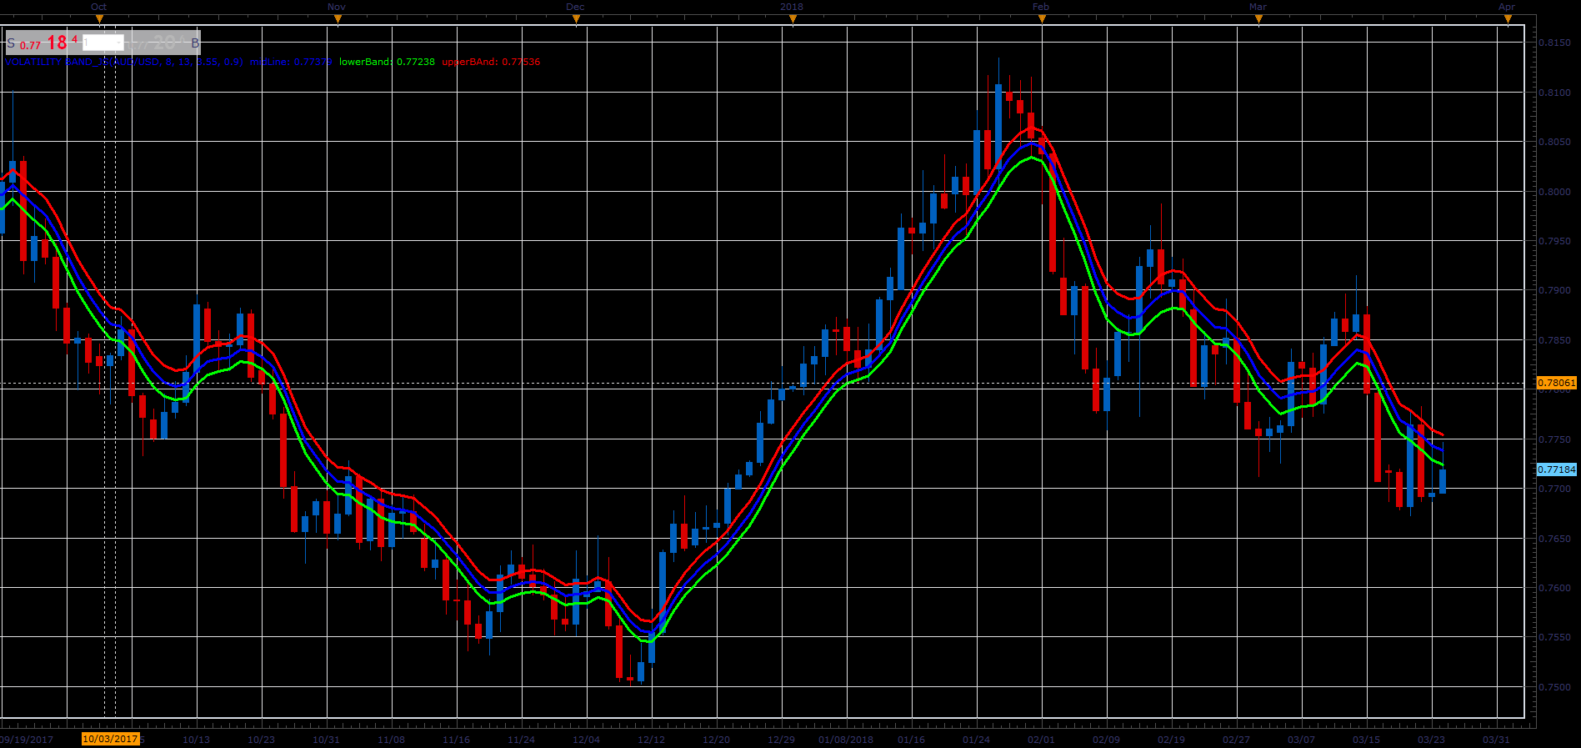The height and width of the screenshot is (748, 1581).
Task: Click the blue 0.77184 current price label
Action: click(x=1557, y=469)
